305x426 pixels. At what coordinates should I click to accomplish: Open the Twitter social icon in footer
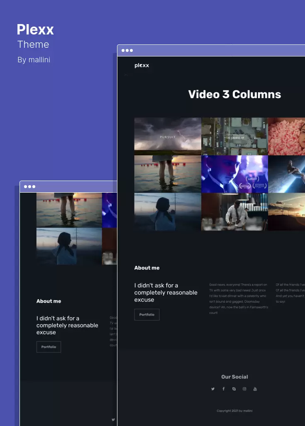(213, 389)
